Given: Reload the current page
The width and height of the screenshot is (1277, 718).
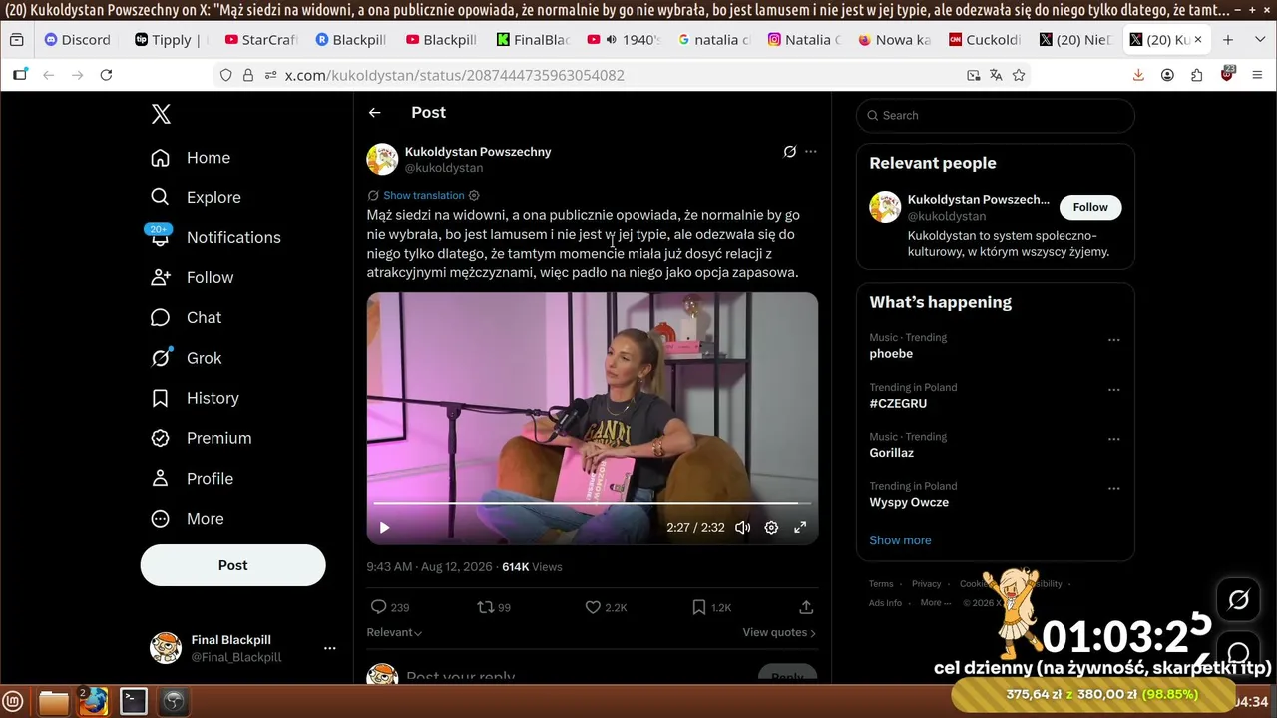Looking at the screenshot, I should tap(106, 75).
